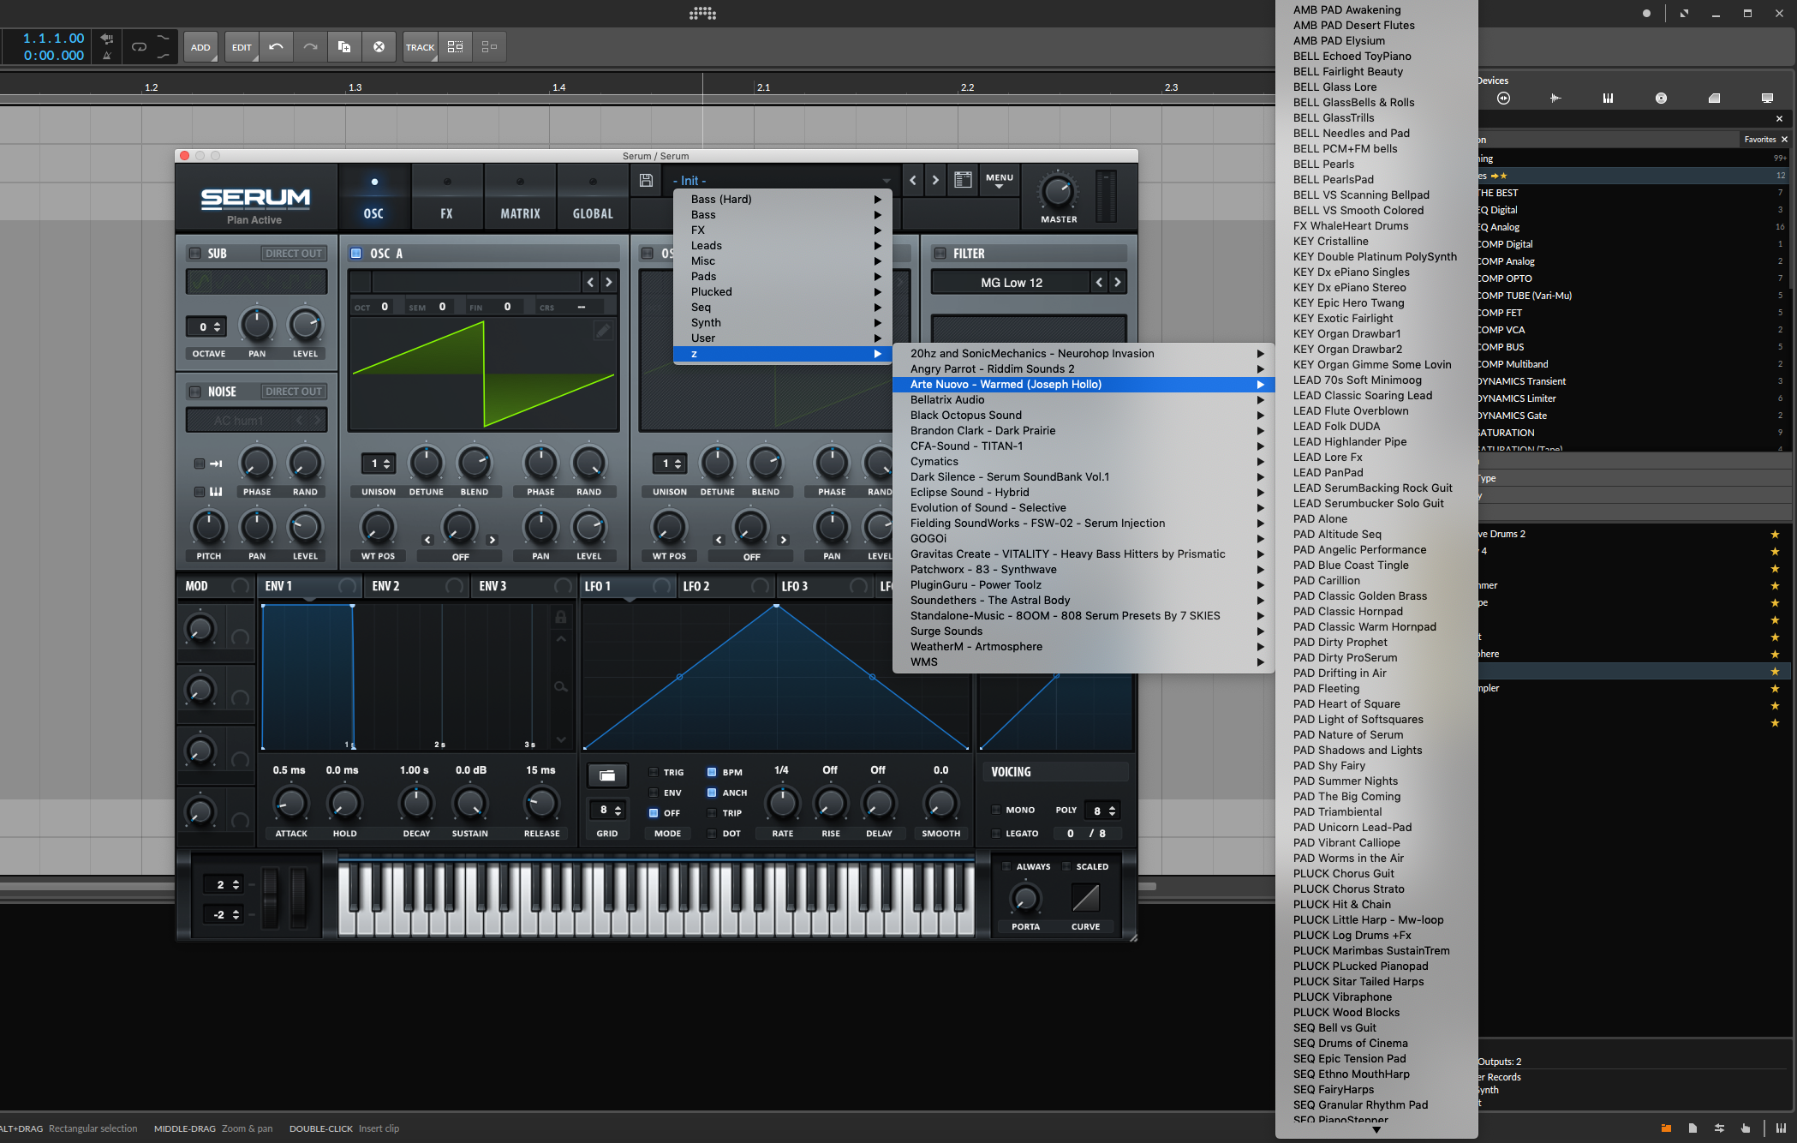Toggle the FILTER enable checkbox
This screenshot has height=1143, width=1797.
point(940,254)
